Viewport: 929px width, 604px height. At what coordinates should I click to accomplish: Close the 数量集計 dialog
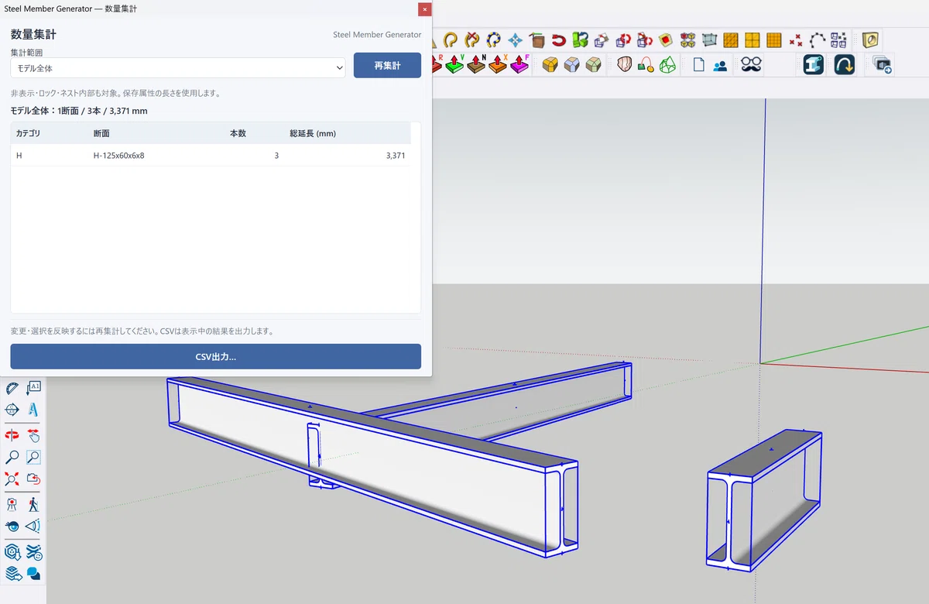tap(424, 9)
